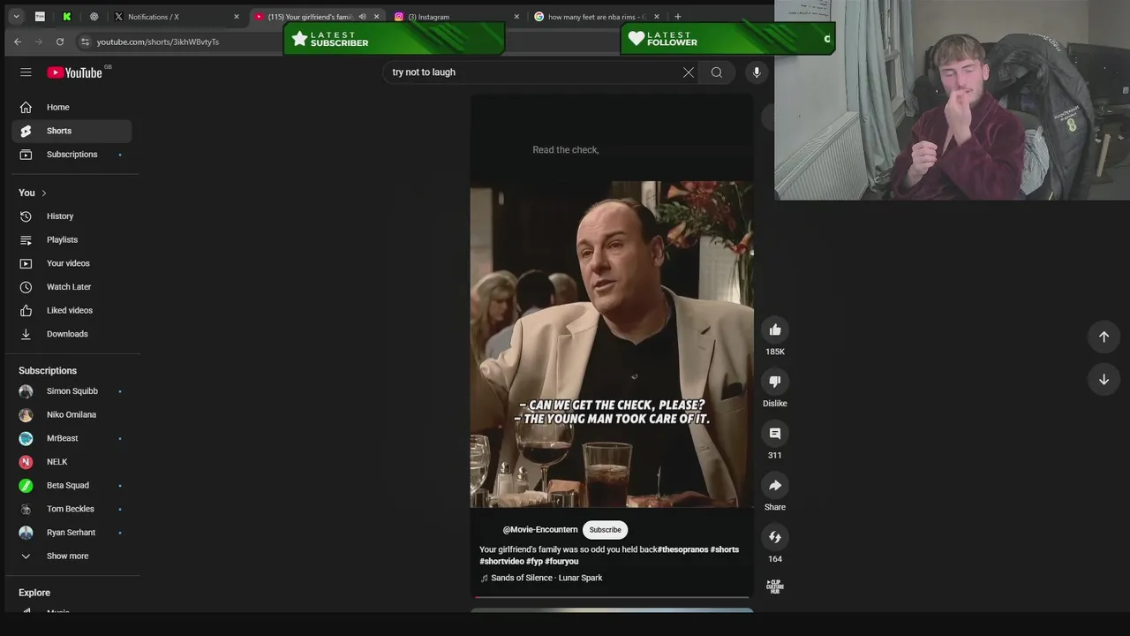Select Shorts in the sidebar
Image resolution: width=1130 pixels, height=636 pixels.
72,131
